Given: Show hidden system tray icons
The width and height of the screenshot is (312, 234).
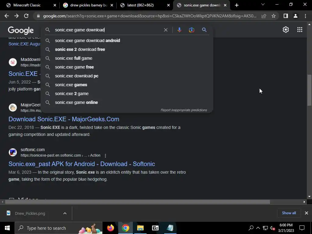Looking at the screenshot, I should pos(258,228).
